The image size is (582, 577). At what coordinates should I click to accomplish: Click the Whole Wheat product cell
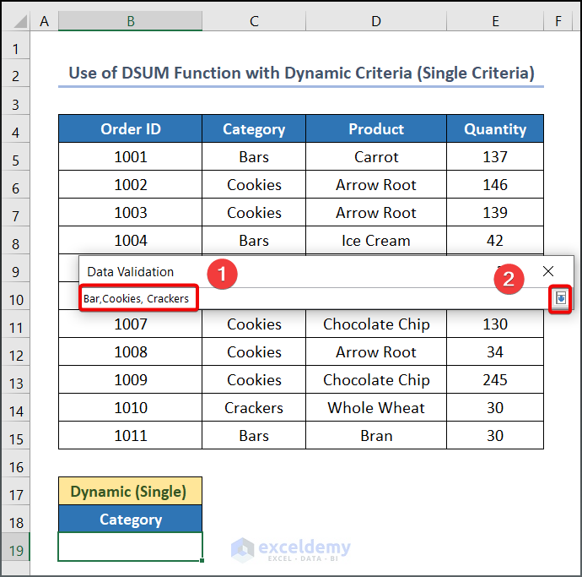pos(376,408)
